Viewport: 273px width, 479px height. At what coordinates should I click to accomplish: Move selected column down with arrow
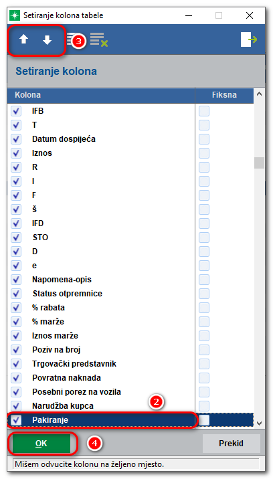coord(47,40)
